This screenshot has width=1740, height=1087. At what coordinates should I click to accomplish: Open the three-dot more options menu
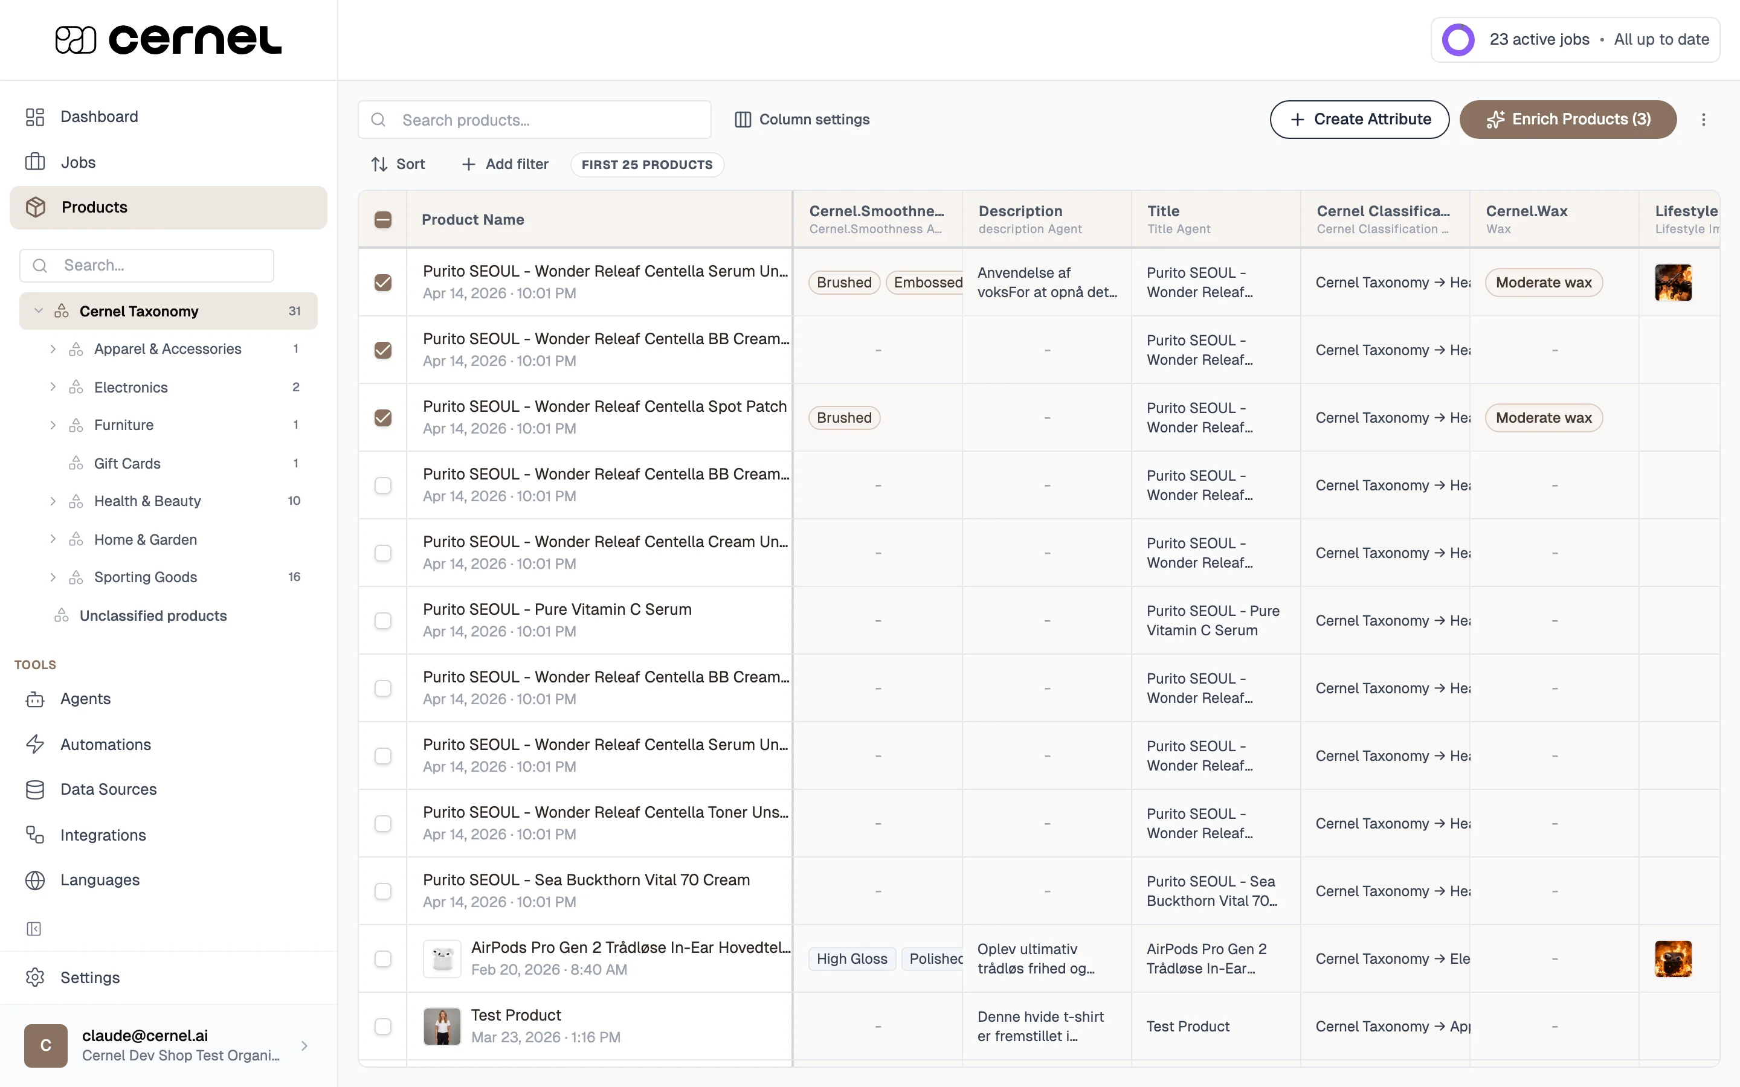pyautogui.click(x=1703, y=120)
